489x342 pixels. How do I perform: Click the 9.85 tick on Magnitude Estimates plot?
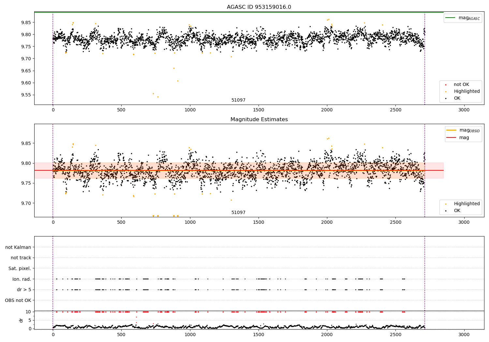click(x=26, y=143)
